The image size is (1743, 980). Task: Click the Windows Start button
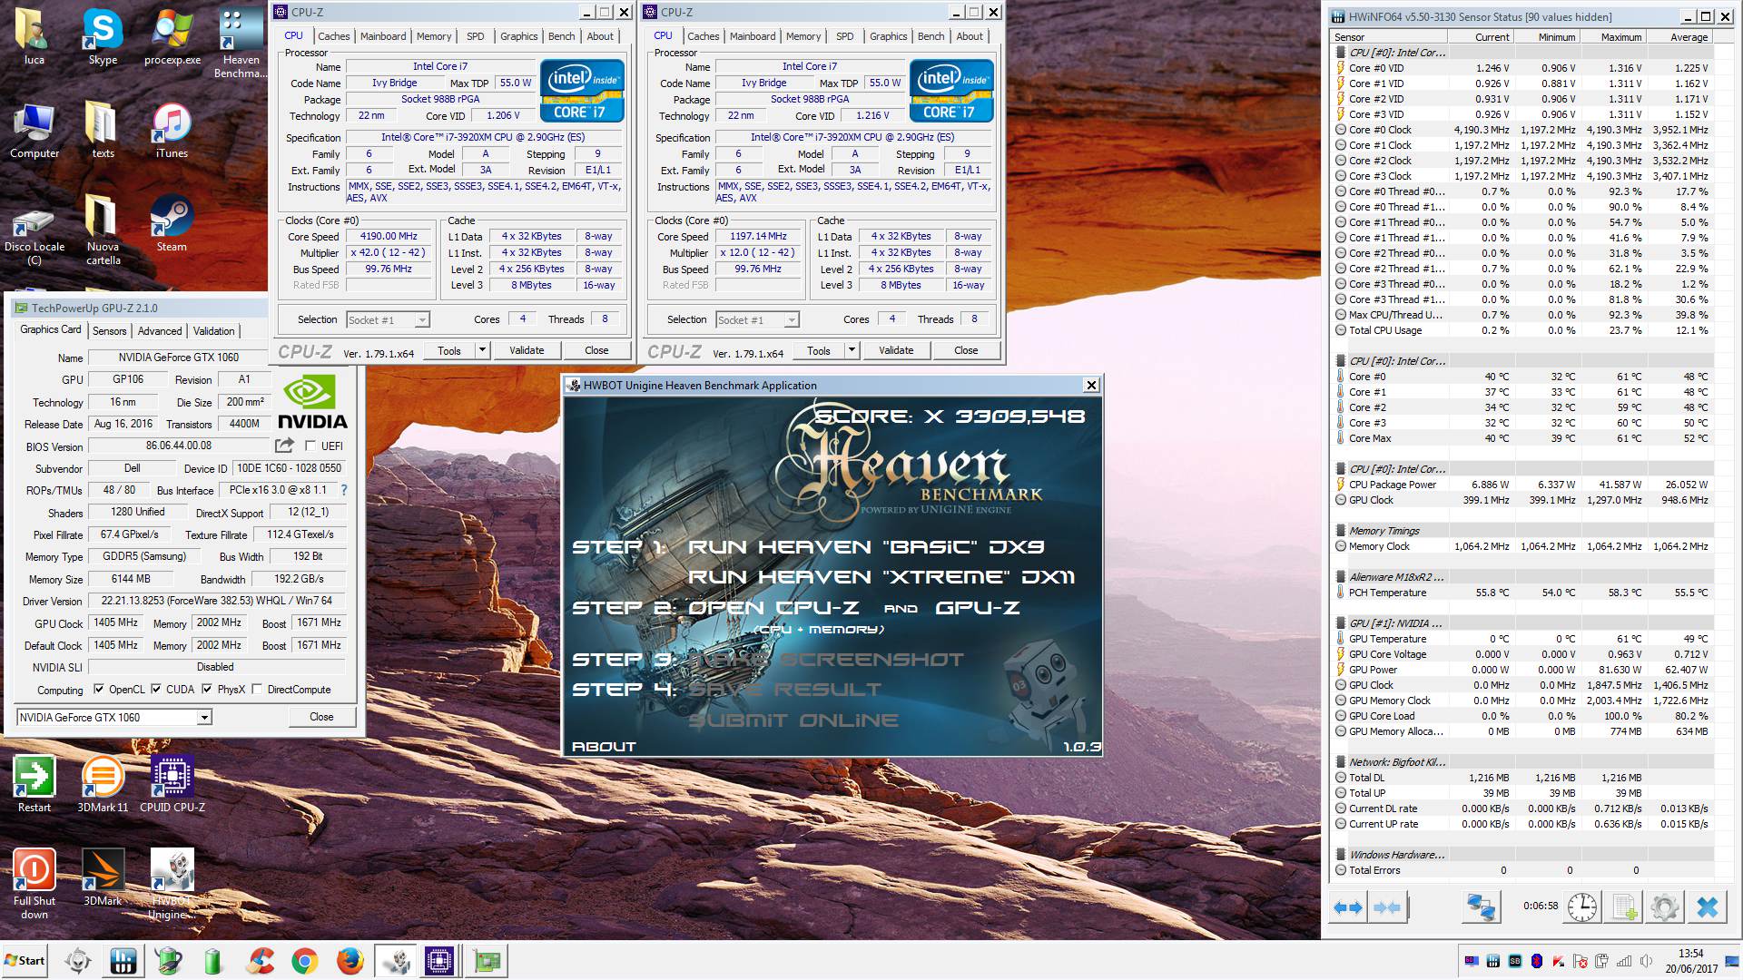click(25, 961)
